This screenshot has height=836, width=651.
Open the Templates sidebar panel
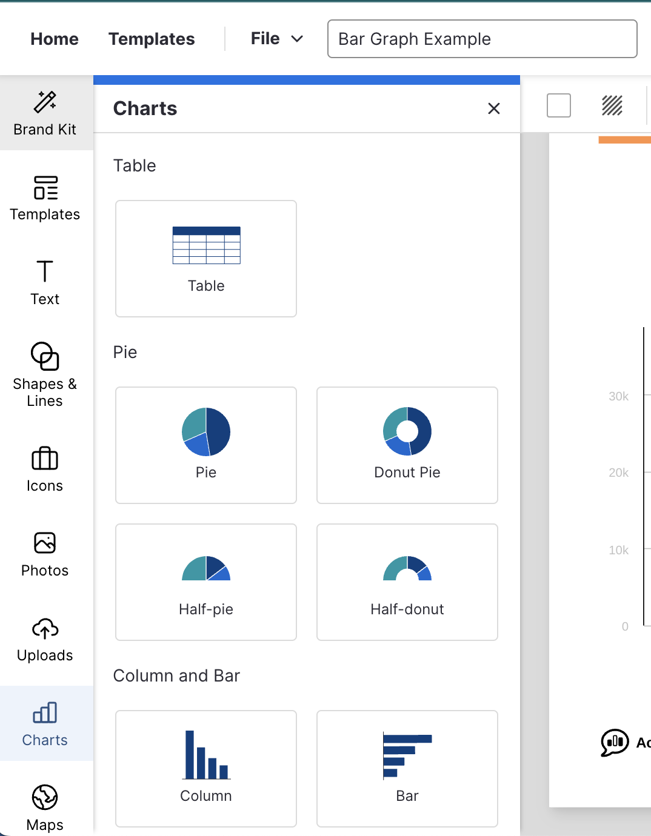click(45, 199)
